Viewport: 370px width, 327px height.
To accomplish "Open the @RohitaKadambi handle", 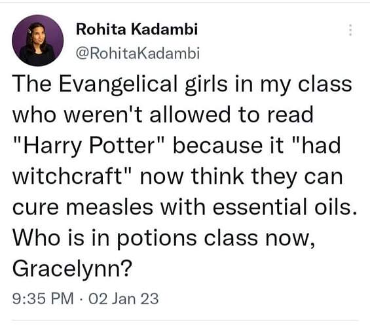I will [x=138, y=53].
